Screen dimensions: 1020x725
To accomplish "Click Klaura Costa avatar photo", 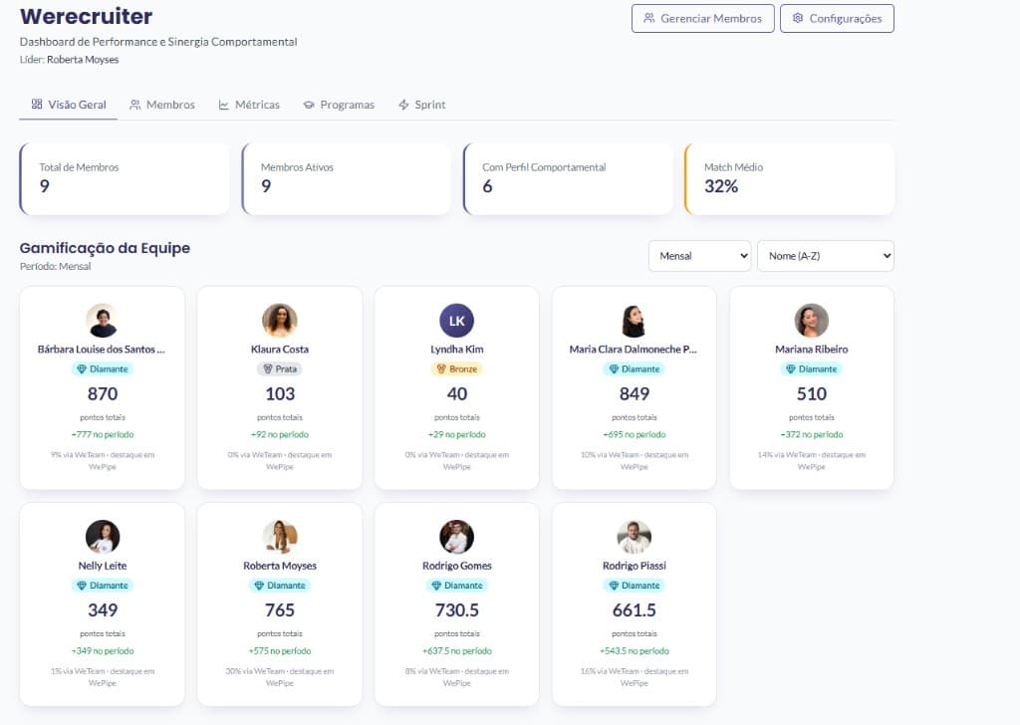I will pyautogui.click(x=280, y=321).
